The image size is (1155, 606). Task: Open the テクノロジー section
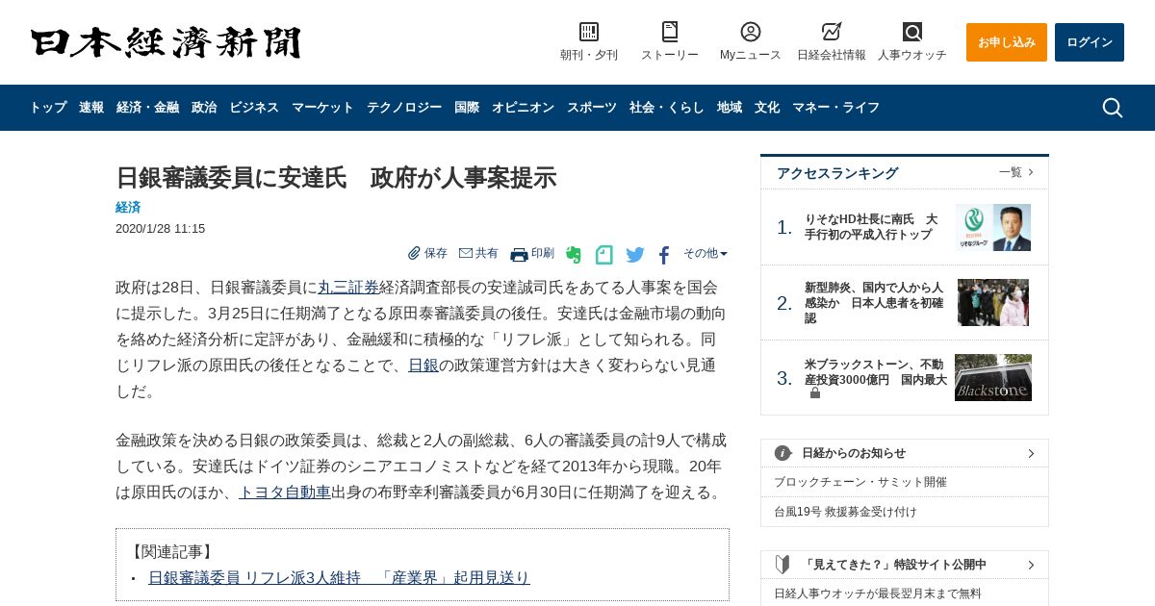(x=404, y=108)
